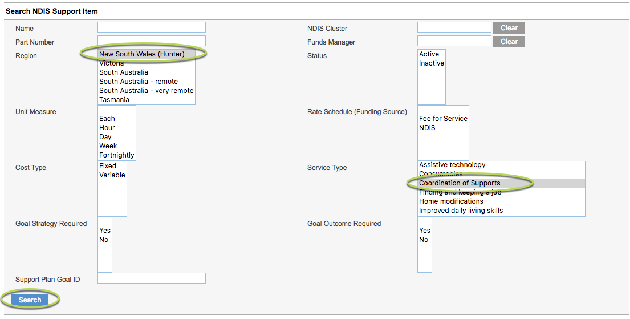Screen dimensions: 630x319
Task: Choose Fixed cost type
Action: (x=112, y=165)
